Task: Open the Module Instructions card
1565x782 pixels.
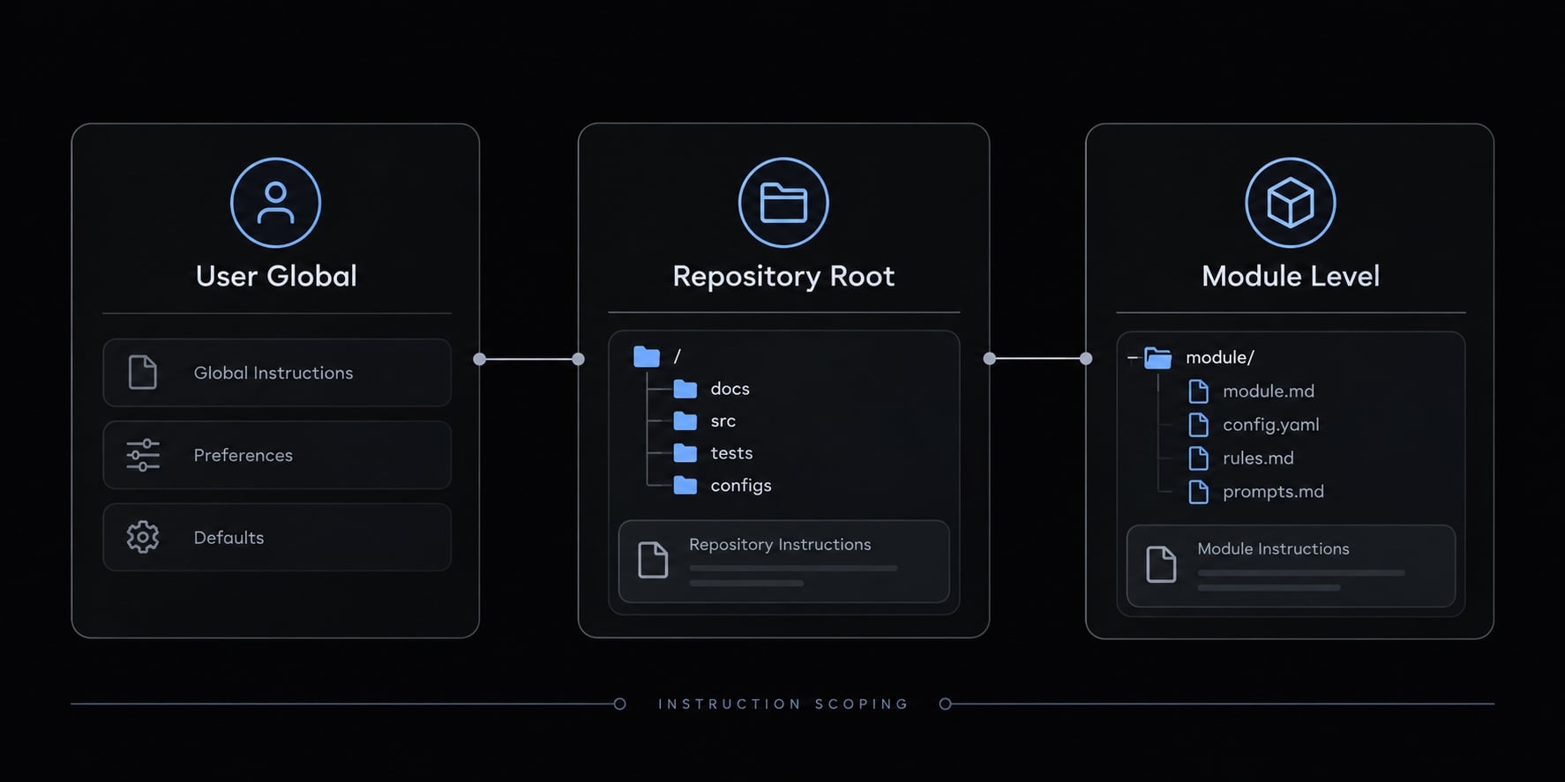Action: pyautogui.click(x=1291, y=566)
